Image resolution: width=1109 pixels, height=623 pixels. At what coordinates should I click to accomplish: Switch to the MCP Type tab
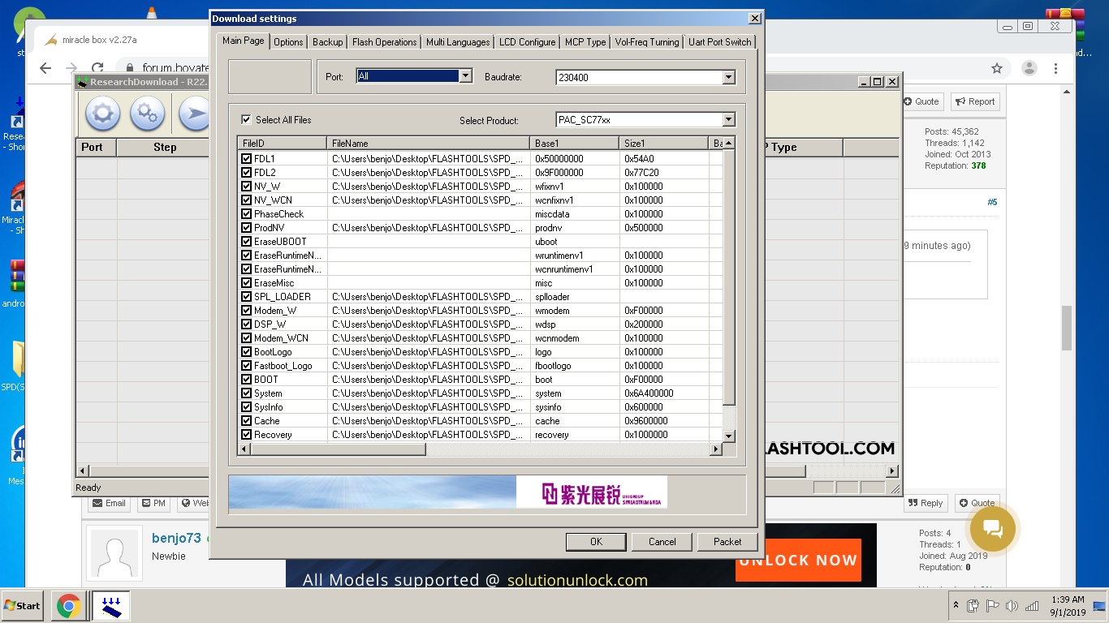point(585,42)
